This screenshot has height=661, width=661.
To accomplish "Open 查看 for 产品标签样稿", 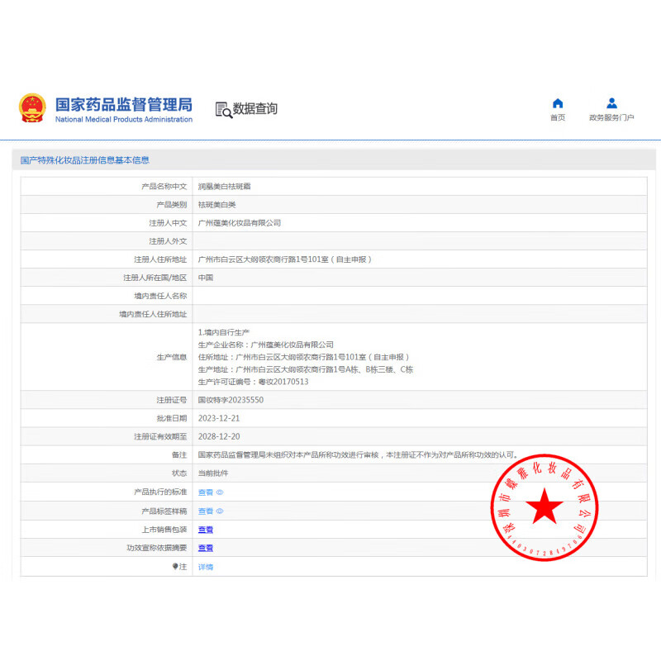I will click(x=205, y=511).
